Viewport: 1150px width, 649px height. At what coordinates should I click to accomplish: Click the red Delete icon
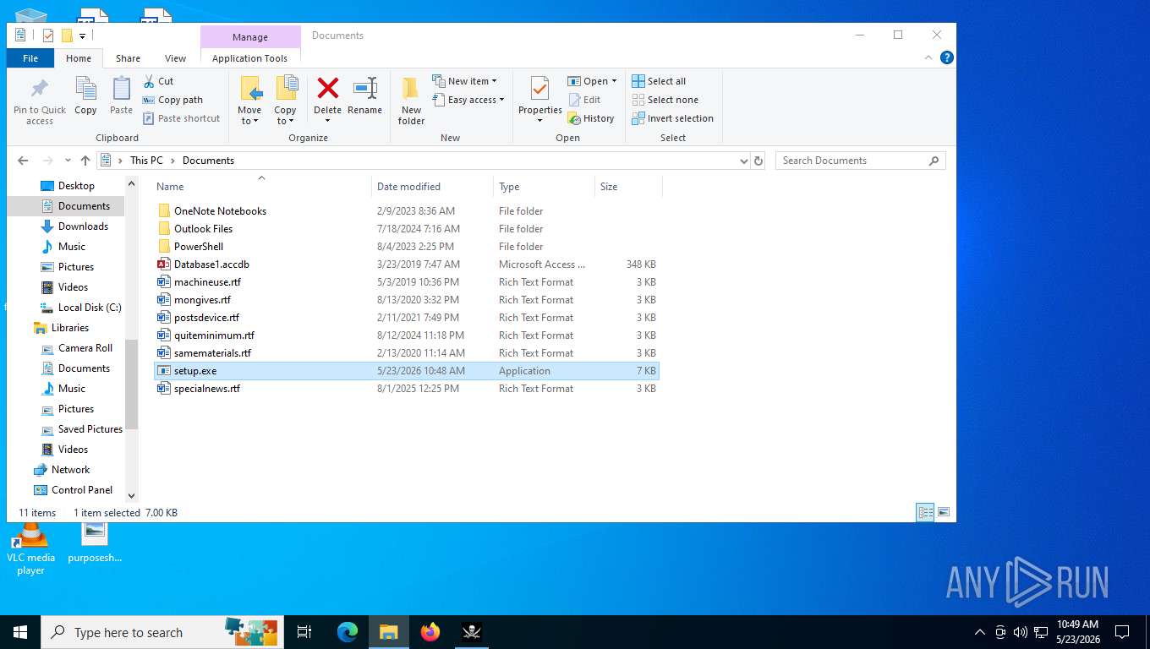pos(327,88)
